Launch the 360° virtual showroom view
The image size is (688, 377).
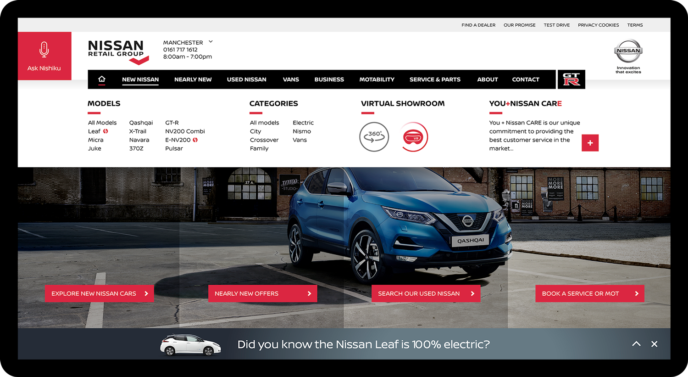(x=374, y=137)
